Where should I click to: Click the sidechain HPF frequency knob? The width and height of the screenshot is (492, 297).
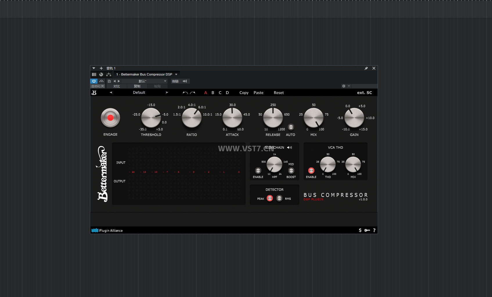tap(274, 165)
